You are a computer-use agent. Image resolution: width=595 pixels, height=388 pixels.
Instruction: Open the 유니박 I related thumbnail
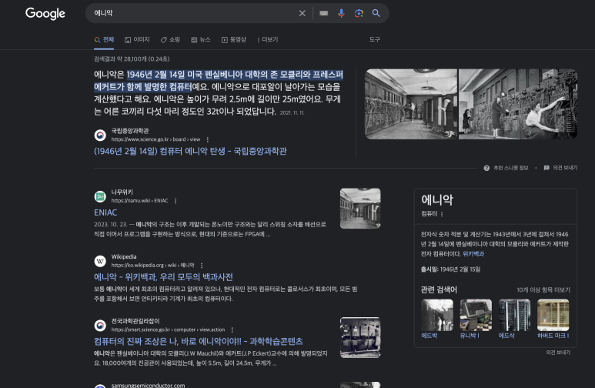(476, 315)
